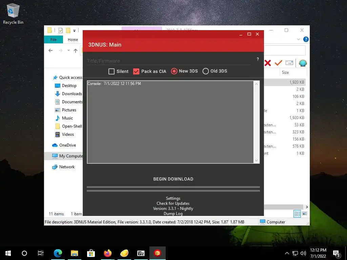Screen dimensions: 347x260
Task: Open Recycle Bin on desktop
Action: tap(13, 14)
